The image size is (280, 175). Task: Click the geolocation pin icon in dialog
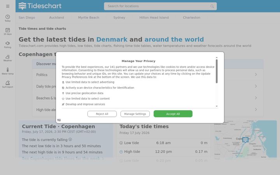[63, 93]
